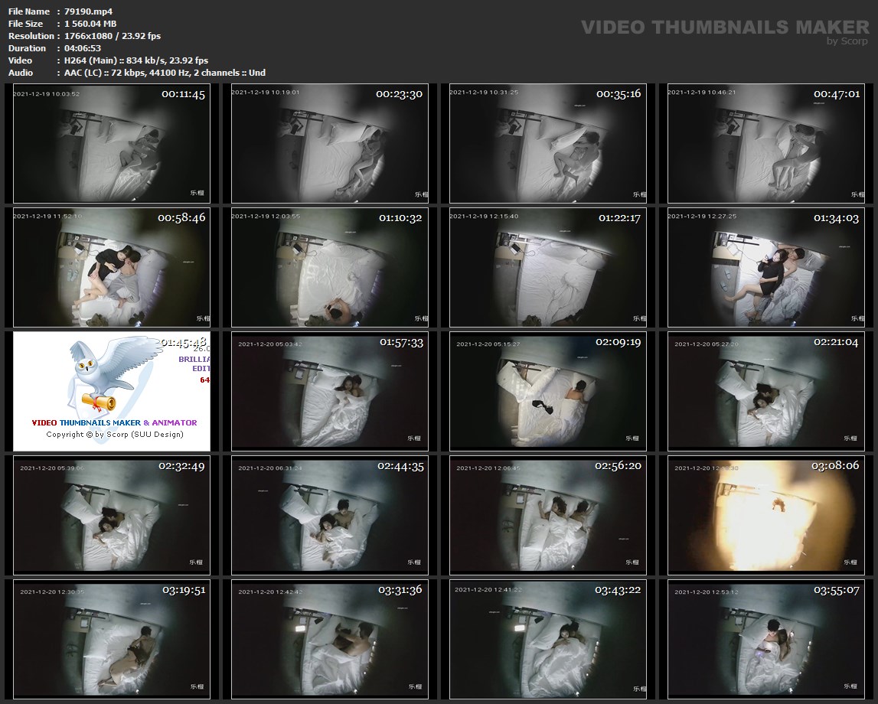Select the frame at 01:10:32
The height and width of the screenshot is (704, 878).
[329, 267]
